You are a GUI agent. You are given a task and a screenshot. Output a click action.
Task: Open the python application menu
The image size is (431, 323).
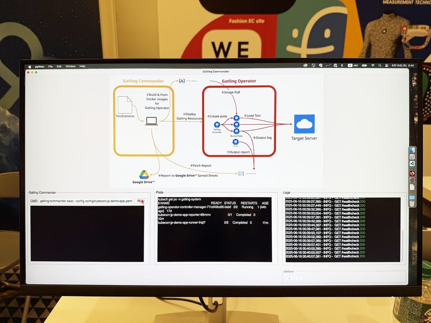[40, 66]
